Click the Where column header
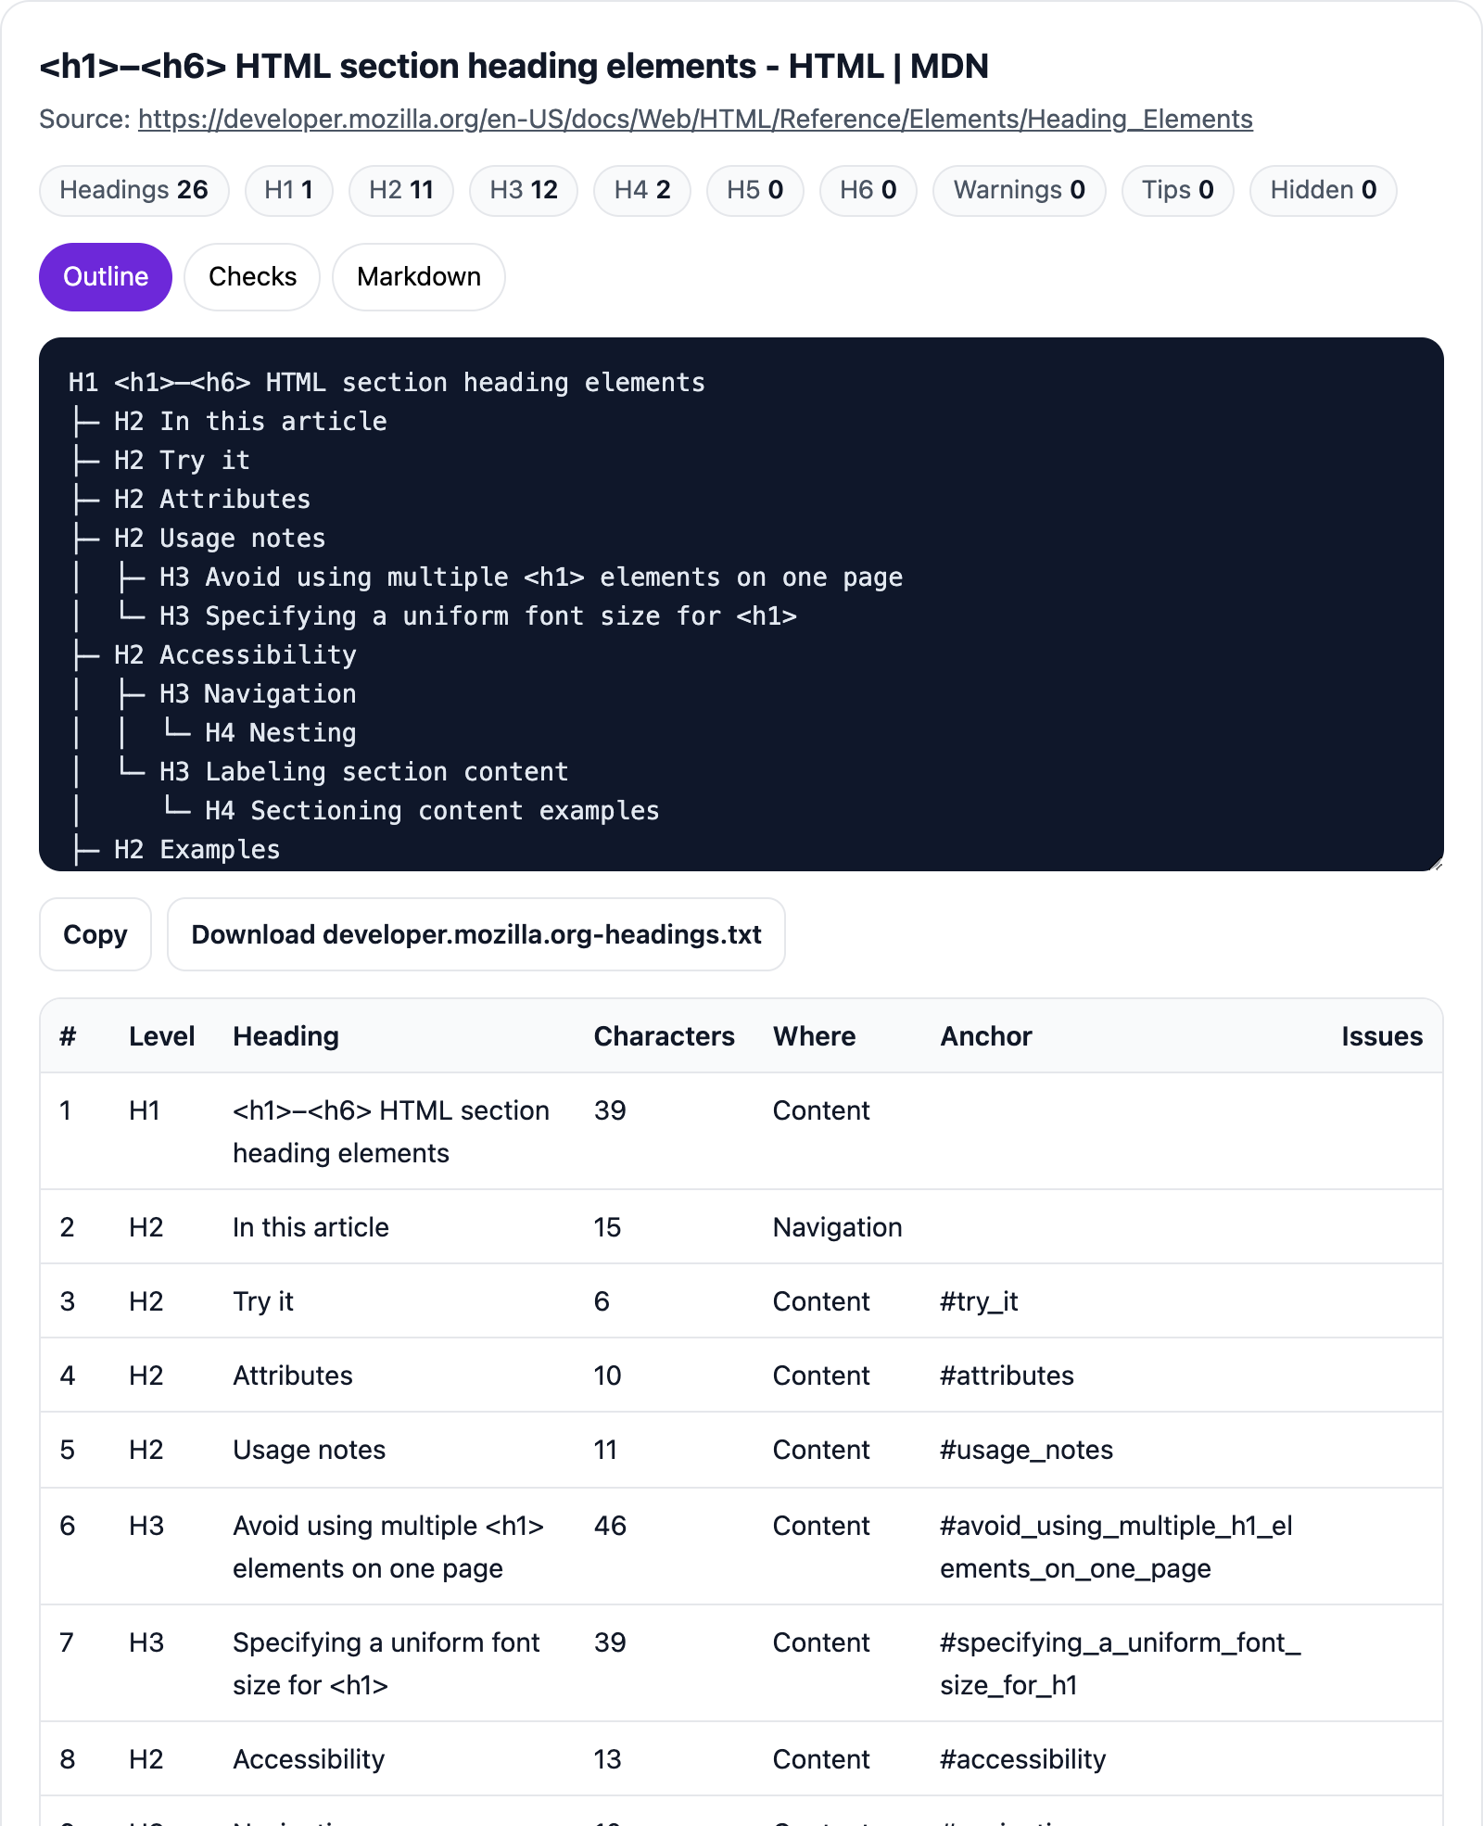The image size is (1483, 1826). pyautogui.click(x=815, y=1036)
